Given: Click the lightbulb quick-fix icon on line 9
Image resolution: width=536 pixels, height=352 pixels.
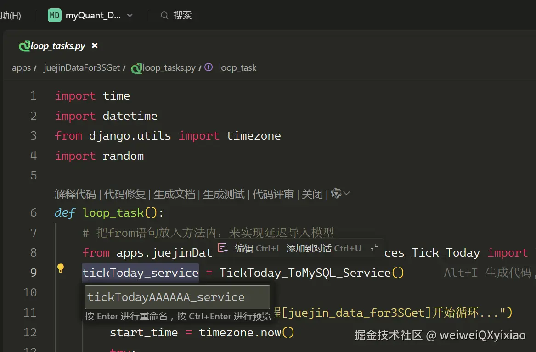Looking at the screenshot, I should tap(60, 268).
